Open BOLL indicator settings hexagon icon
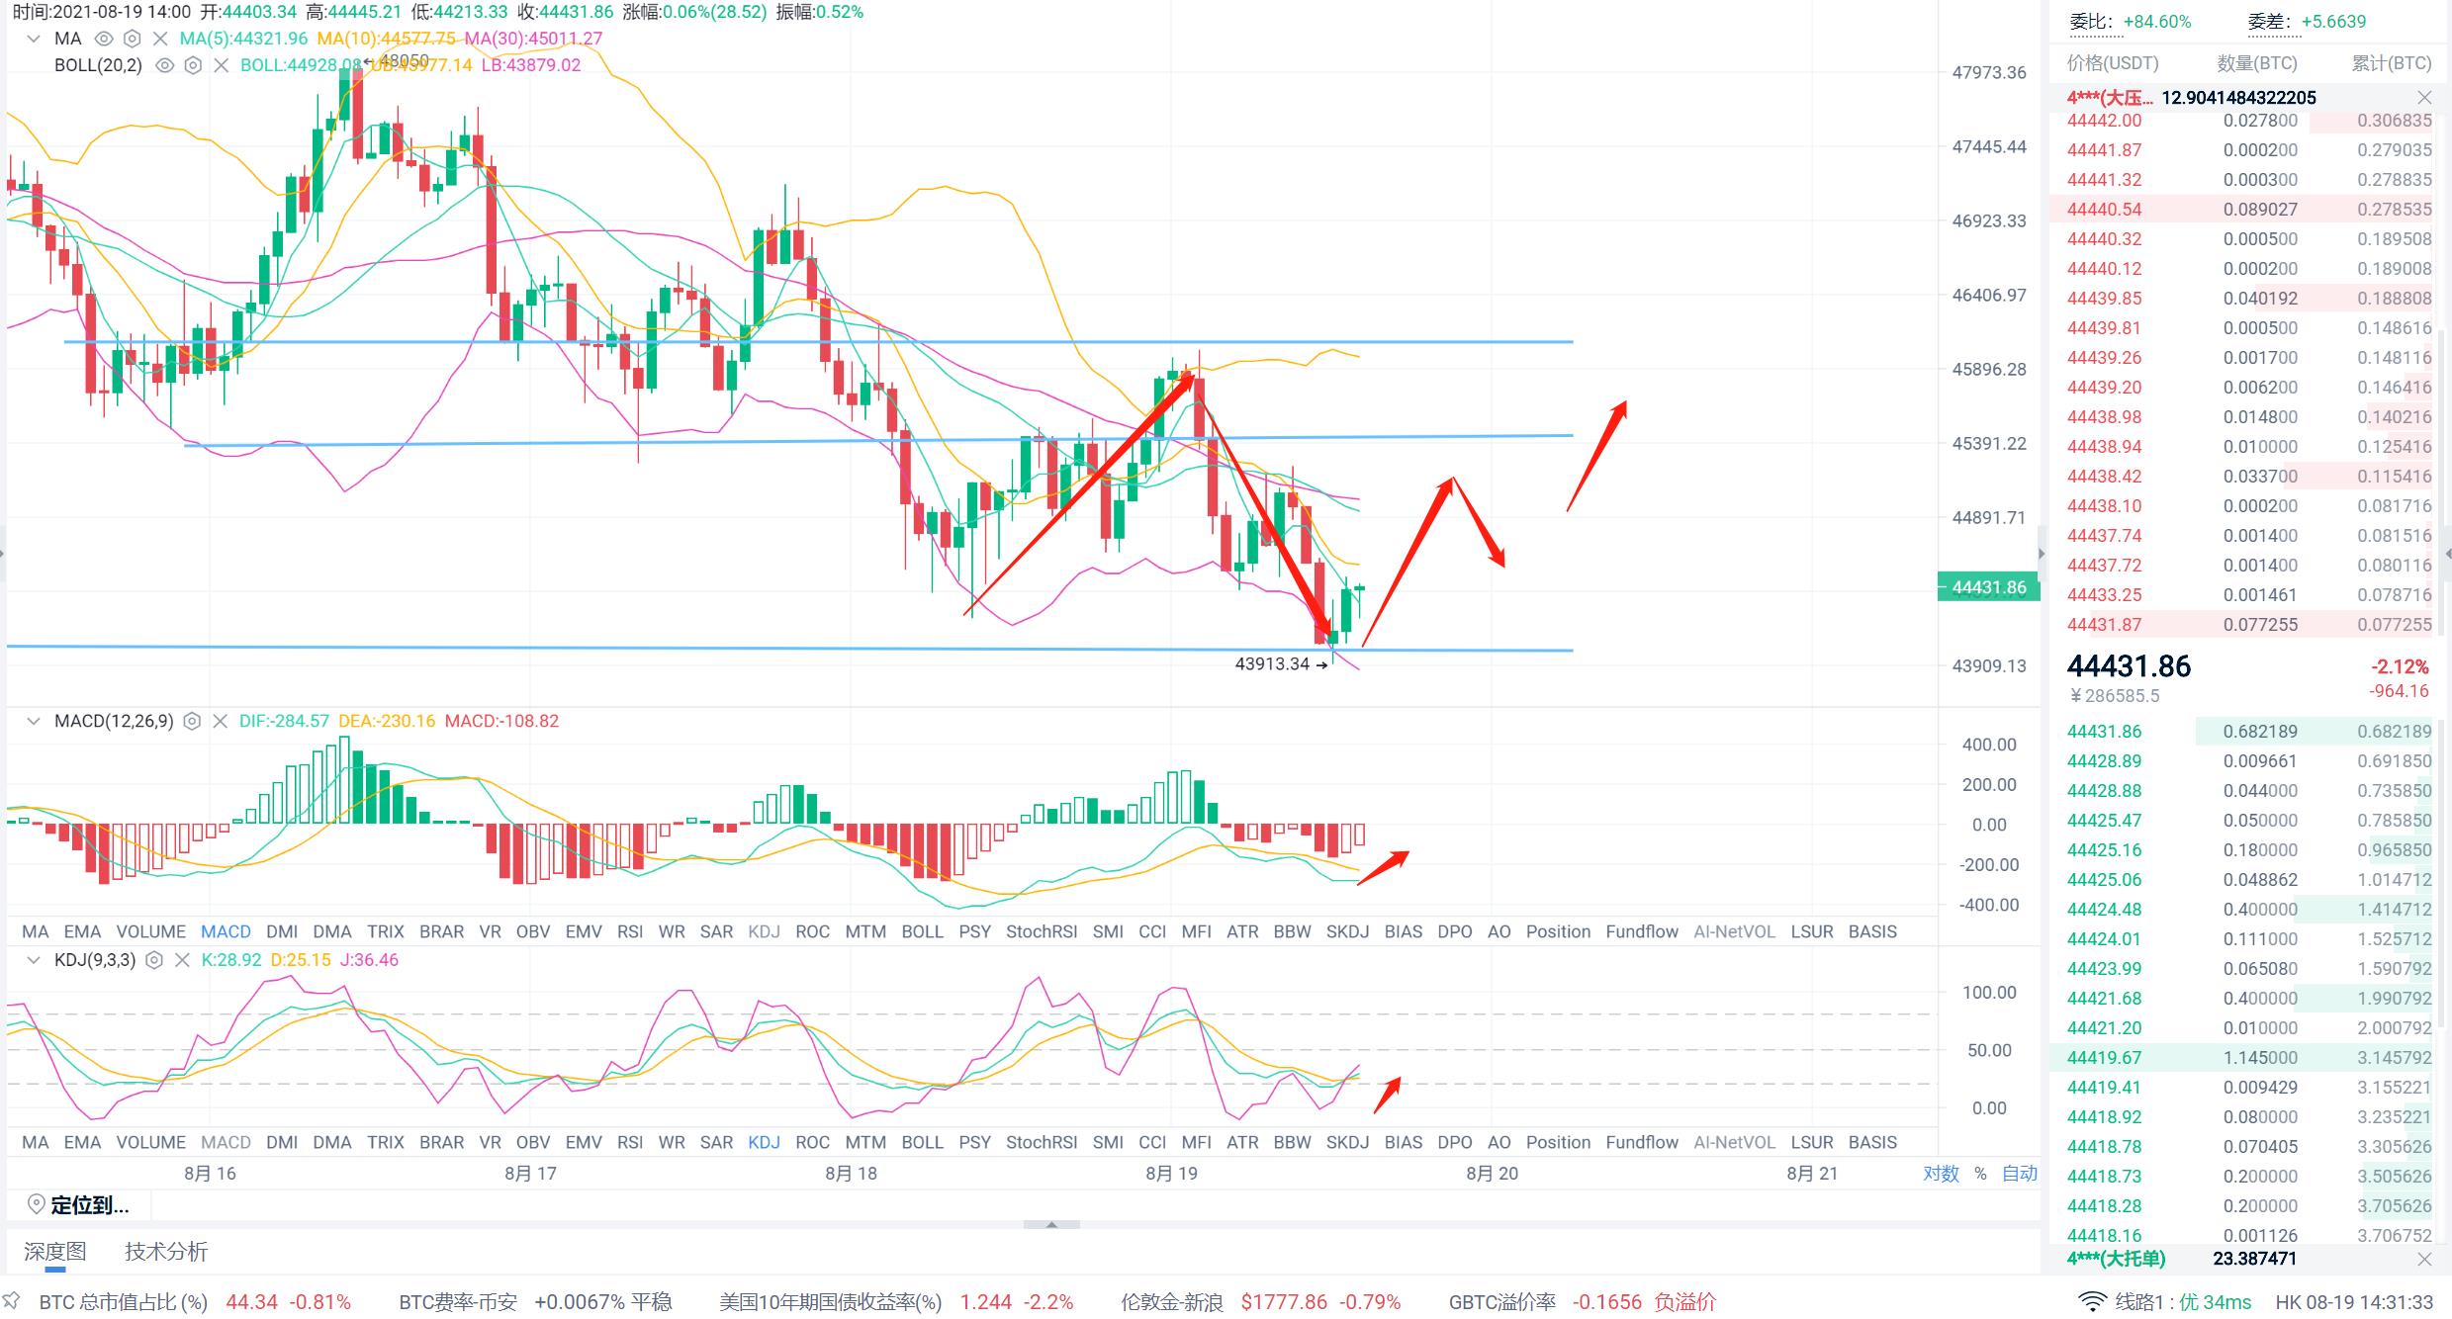 194,65
